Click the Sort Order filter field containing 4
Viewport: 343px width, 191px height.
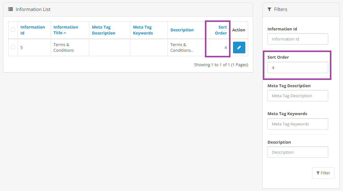pyautogui.click(x=298, y=67)
